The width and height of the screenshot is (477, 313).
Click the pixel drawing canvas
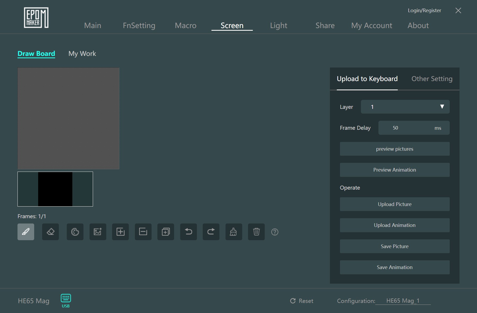pyautogui.click(x=68, y=118)
